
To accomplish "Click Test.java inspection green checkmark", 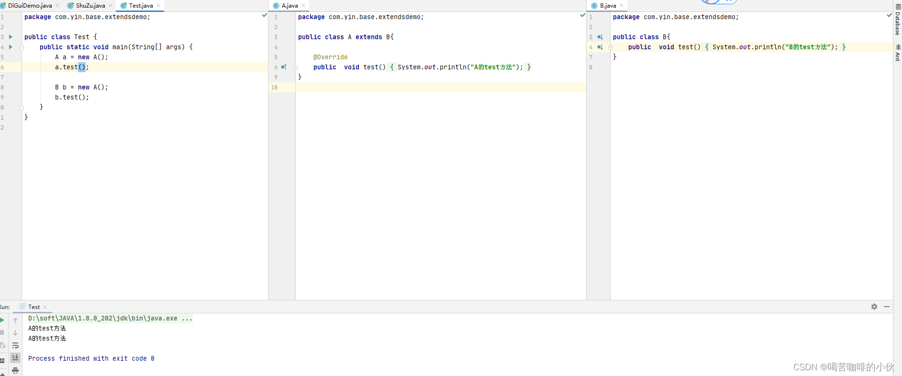I will [x=265, y=15].
